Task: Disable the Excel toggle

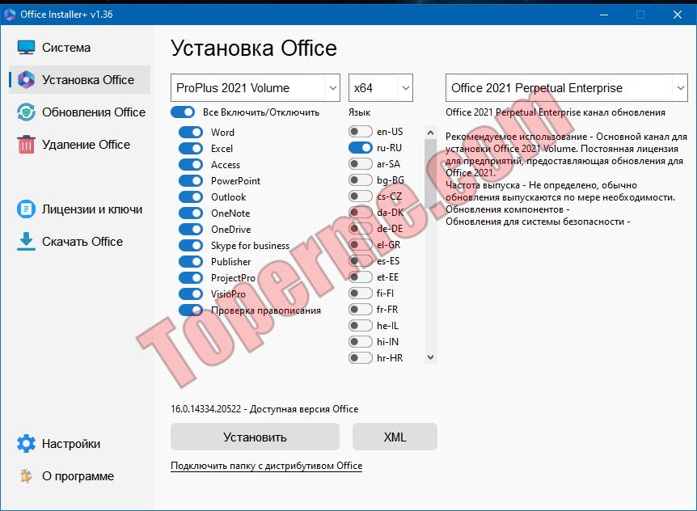Action: (x=191, y=149)
